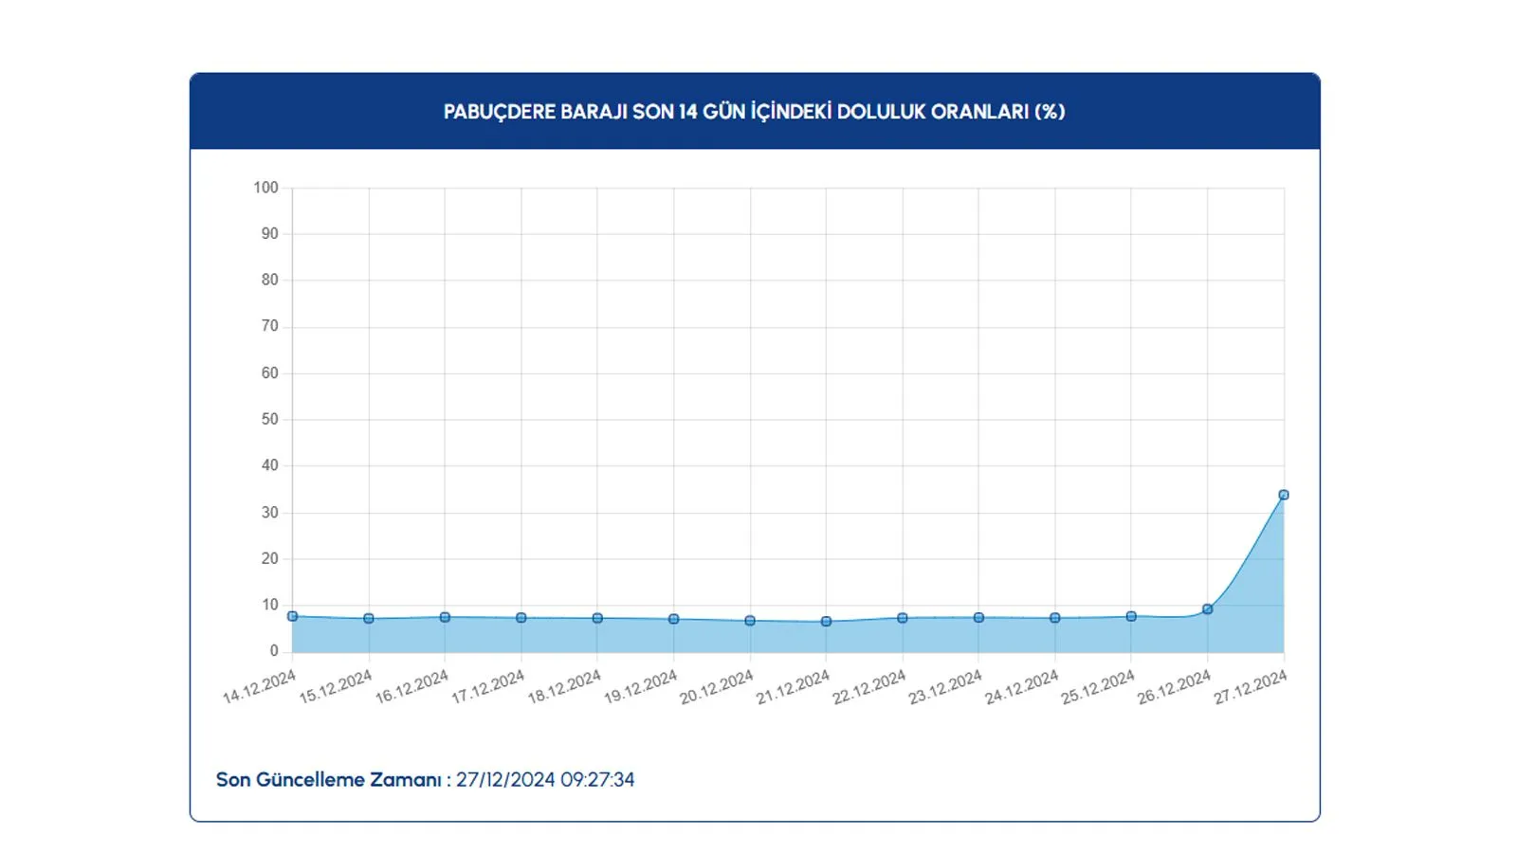Click the x-axis label '14.12.2024'
The height and width of the screenshot is (853, 1517).
259,687
